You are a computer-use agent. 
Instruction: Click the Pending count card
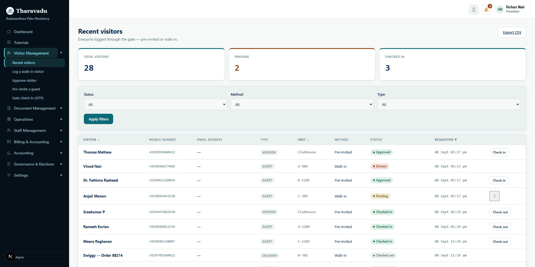click(x=302, y=64)
